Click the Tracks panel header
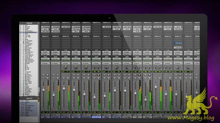The width and height of the screenshot is (220, 123). [29, 23]
